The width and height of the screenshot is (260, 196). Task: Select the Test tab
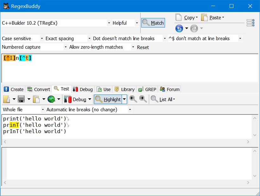(61, 89)
